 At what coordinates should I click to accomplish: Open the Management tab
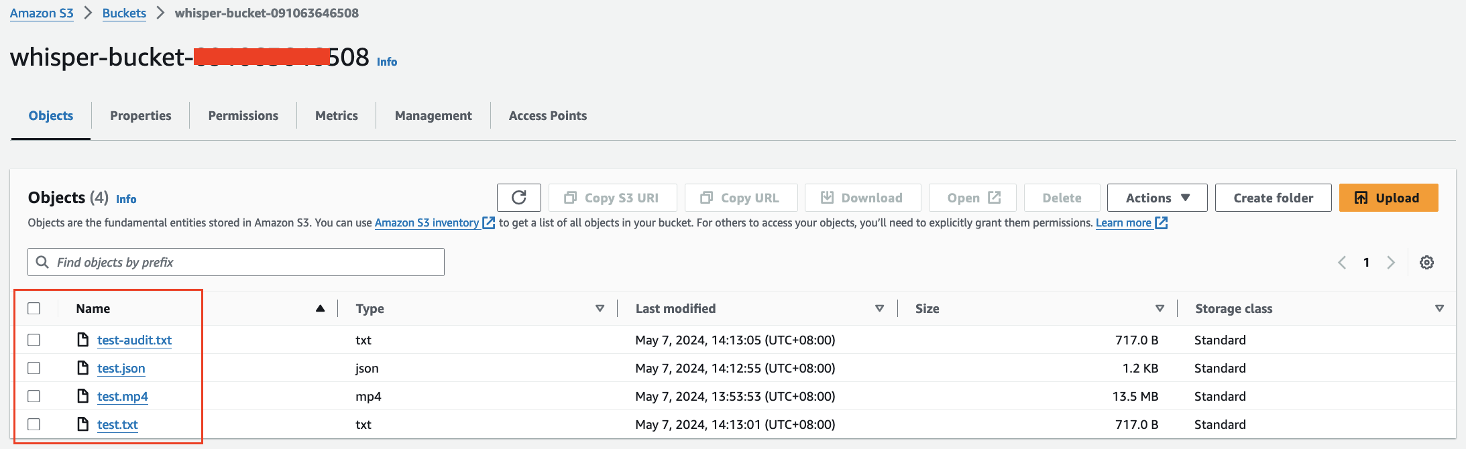coord(433,115)
